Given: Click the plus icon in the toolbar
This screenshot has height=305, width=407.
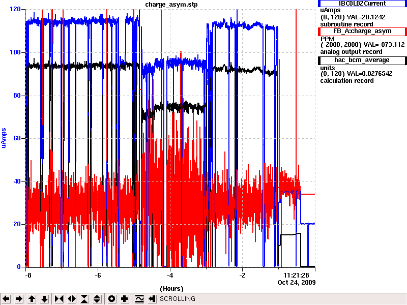Looking at the screenshot, I should coord(125,299).
